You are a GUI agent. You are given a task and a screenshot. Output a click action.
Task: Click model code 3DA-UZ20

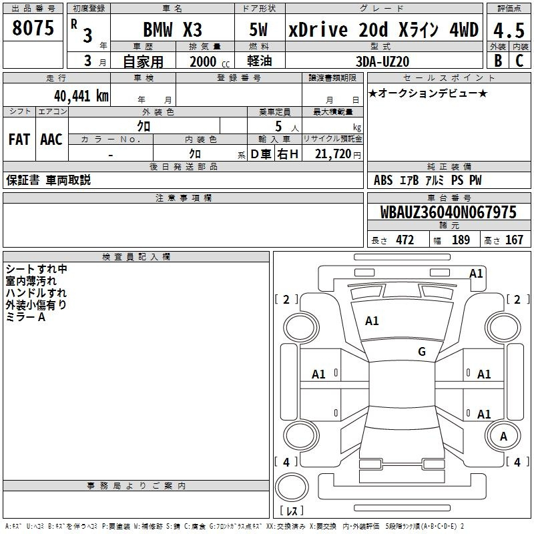click(382, 61)
